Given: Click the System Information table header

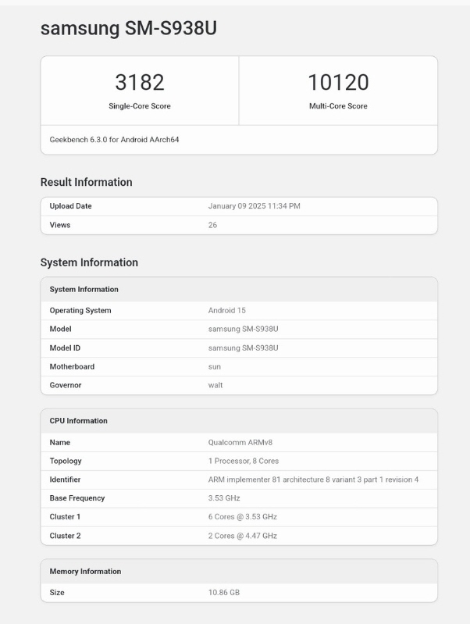Looking at the screenshot, I should pos(84,289).
